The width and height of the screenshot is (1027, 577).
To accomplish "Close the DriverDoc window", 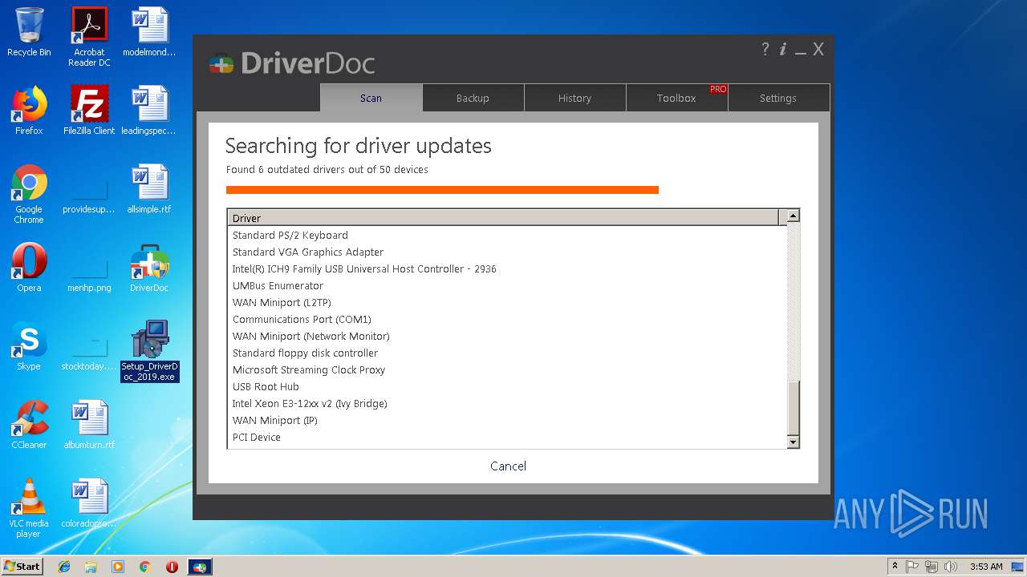I will coord(818,49).
